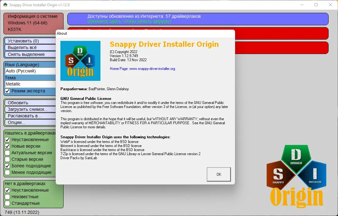
Task: Click the GNU General Public License heading
Action: [86, 99]
